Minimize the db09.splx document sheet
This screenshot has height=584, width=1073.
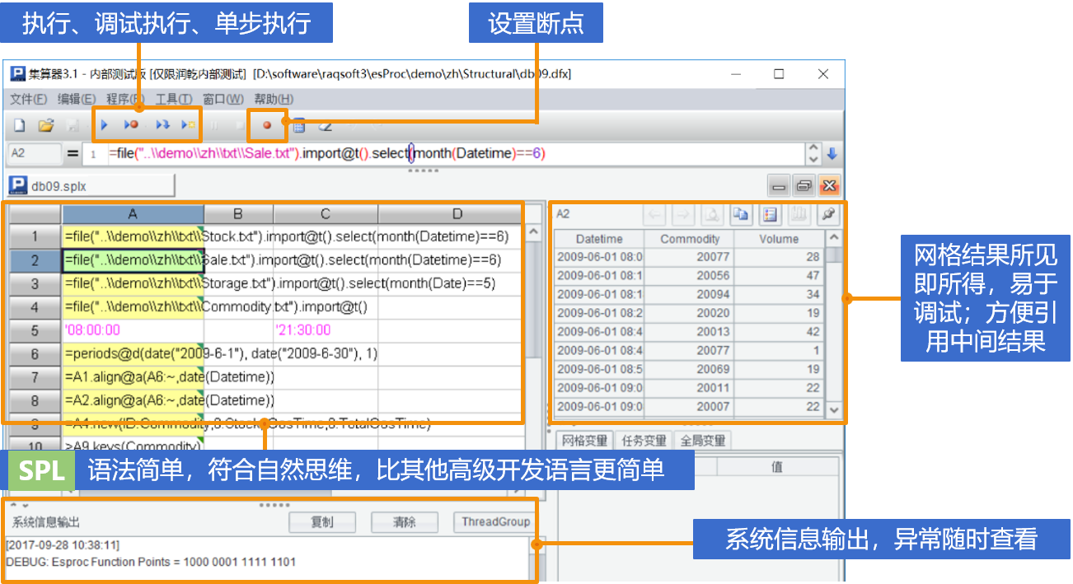[779, 186]
